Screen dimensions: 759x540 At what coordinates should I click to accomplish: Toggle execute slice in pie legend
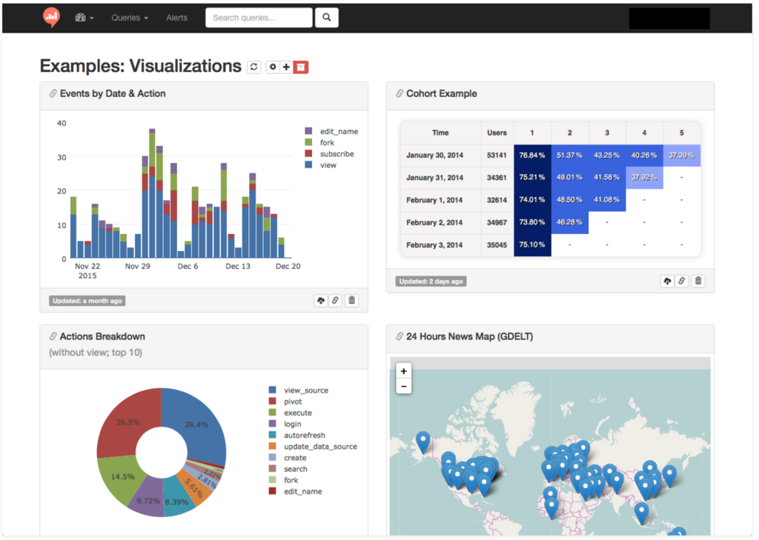click(x=291, y=413)
